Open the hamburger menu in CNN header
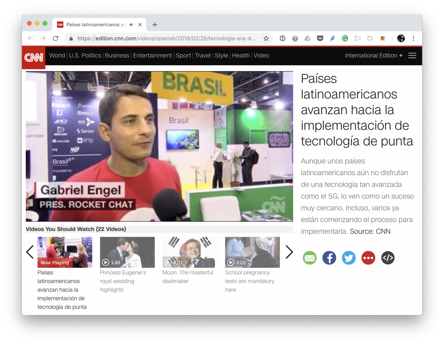Viewport: 444px width, 344px height. point(412,56)
